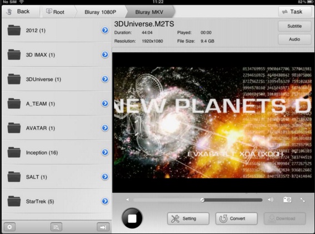Open settings via the bottom-left gear icon
The height and width of the screenshot is (234, 315).
pyautogui.click(x=9, y=227)
